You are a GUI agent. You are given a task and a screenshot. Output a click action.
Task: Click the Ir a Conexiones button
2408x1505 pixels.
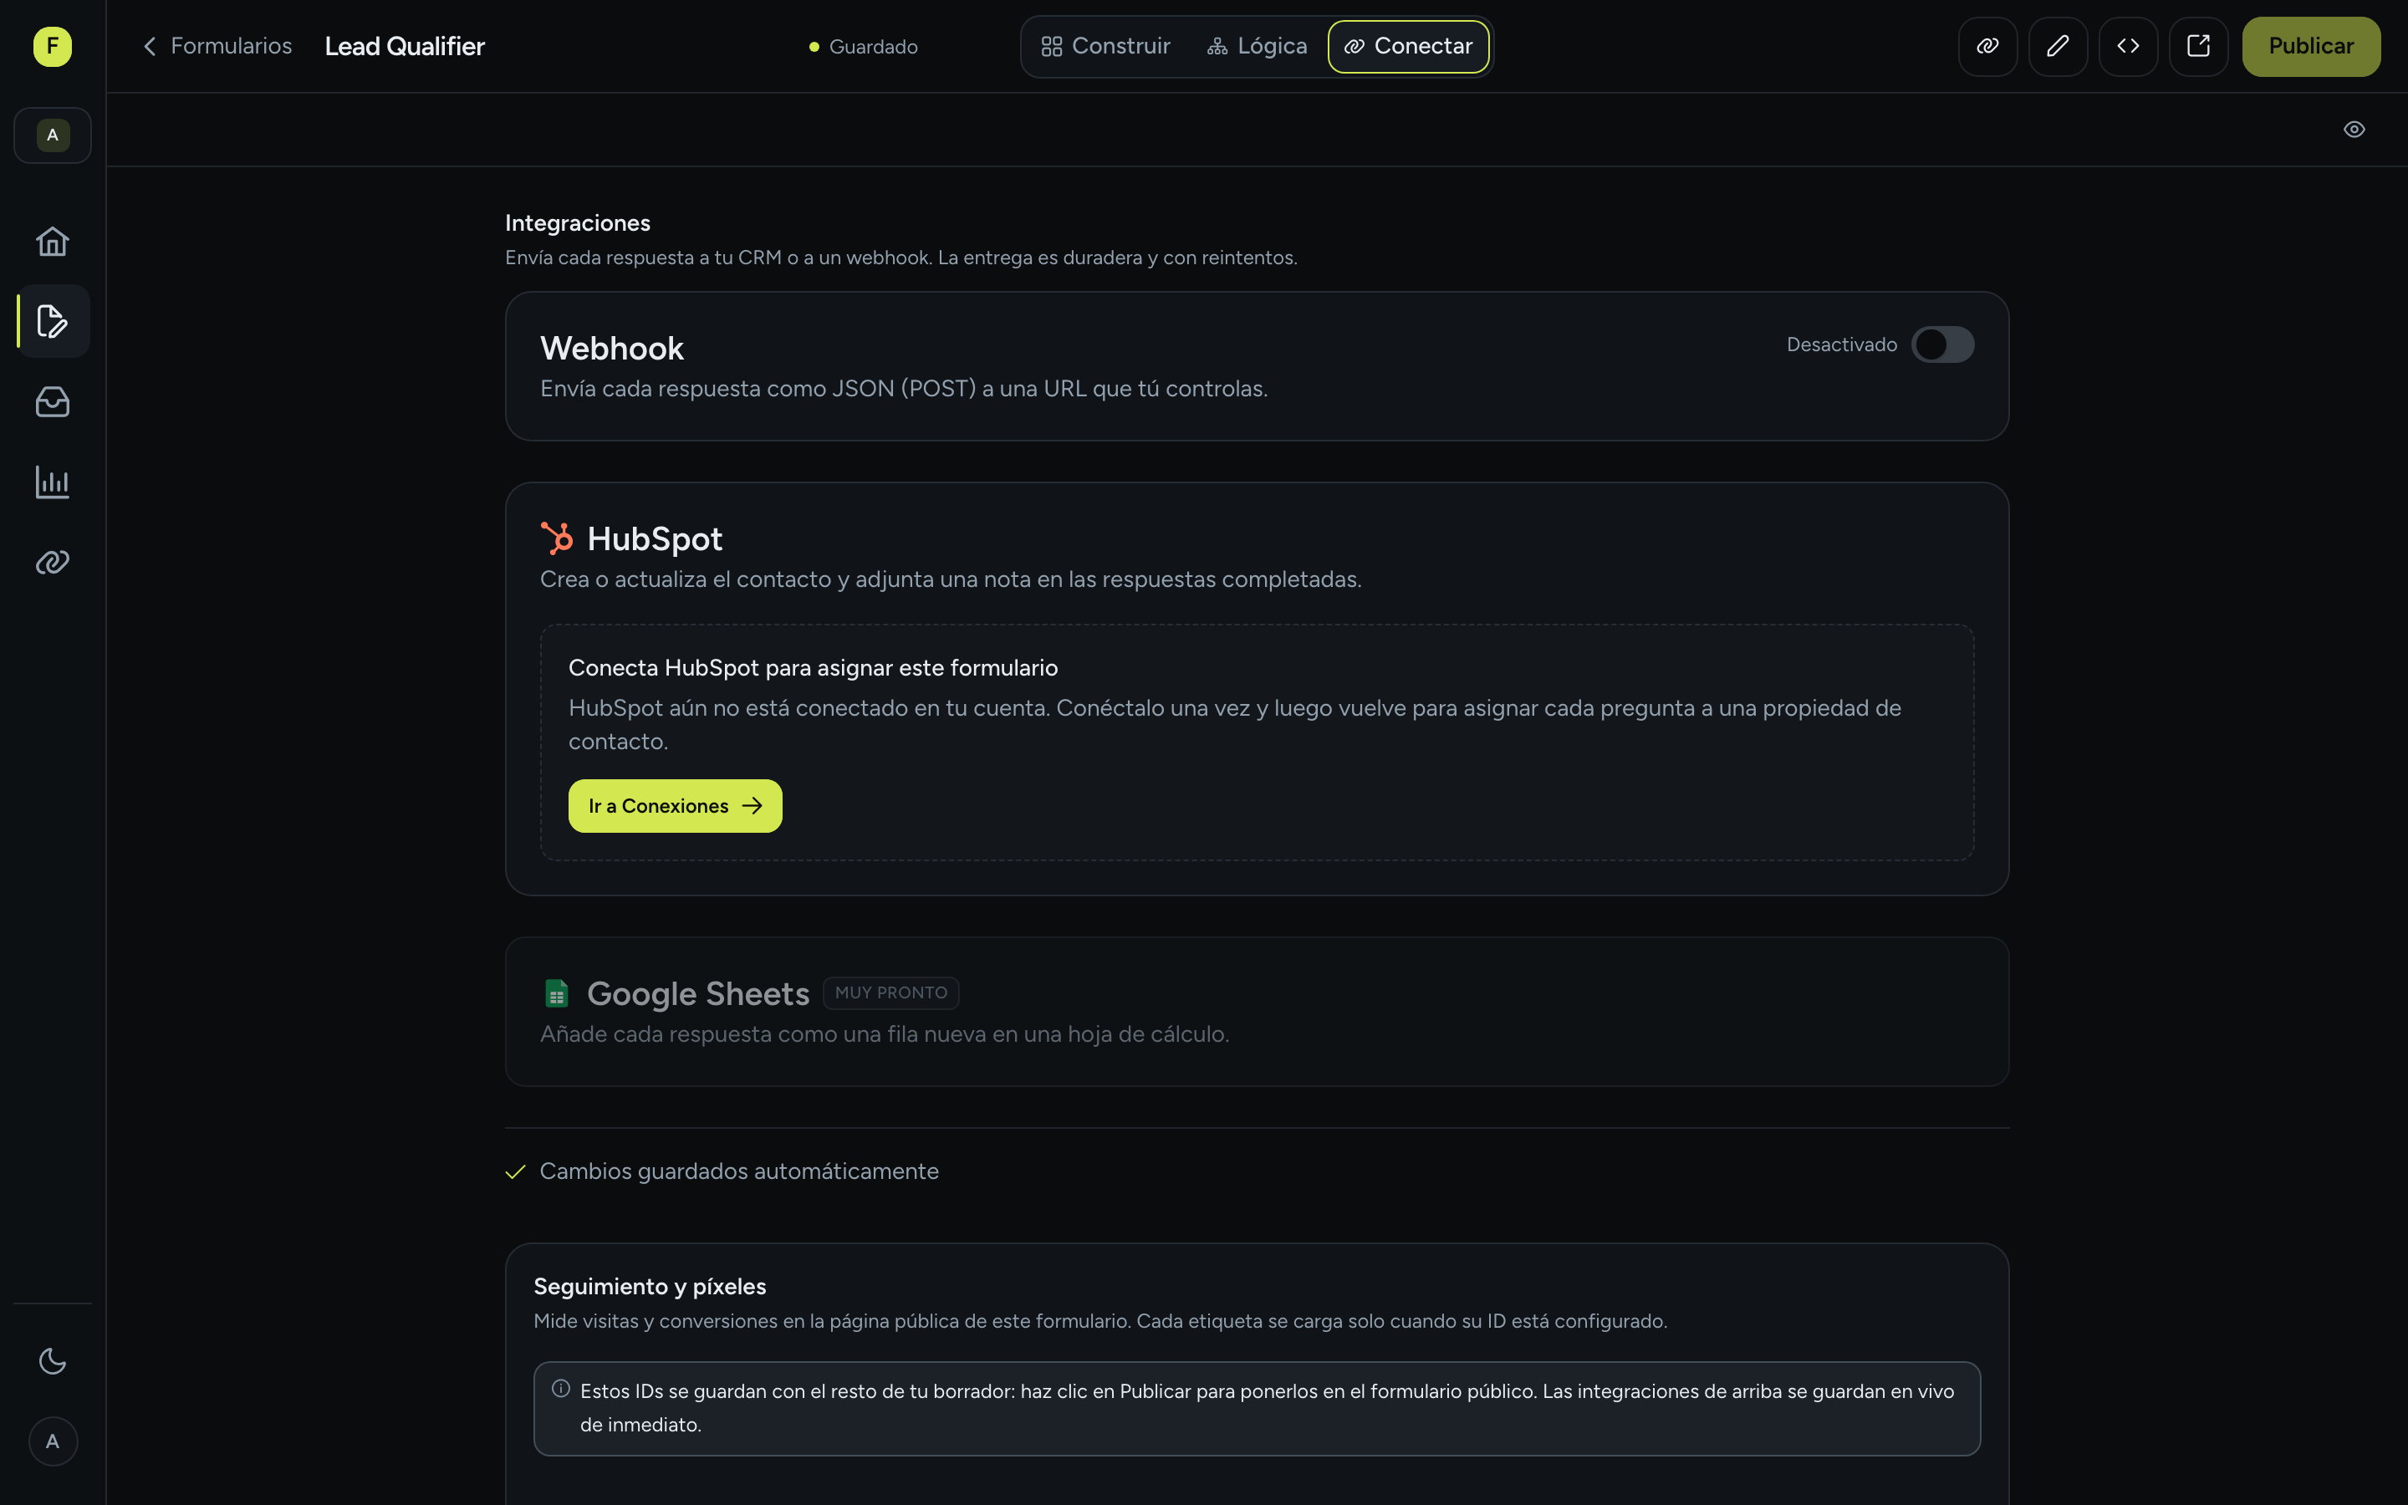tap(675, 805)
